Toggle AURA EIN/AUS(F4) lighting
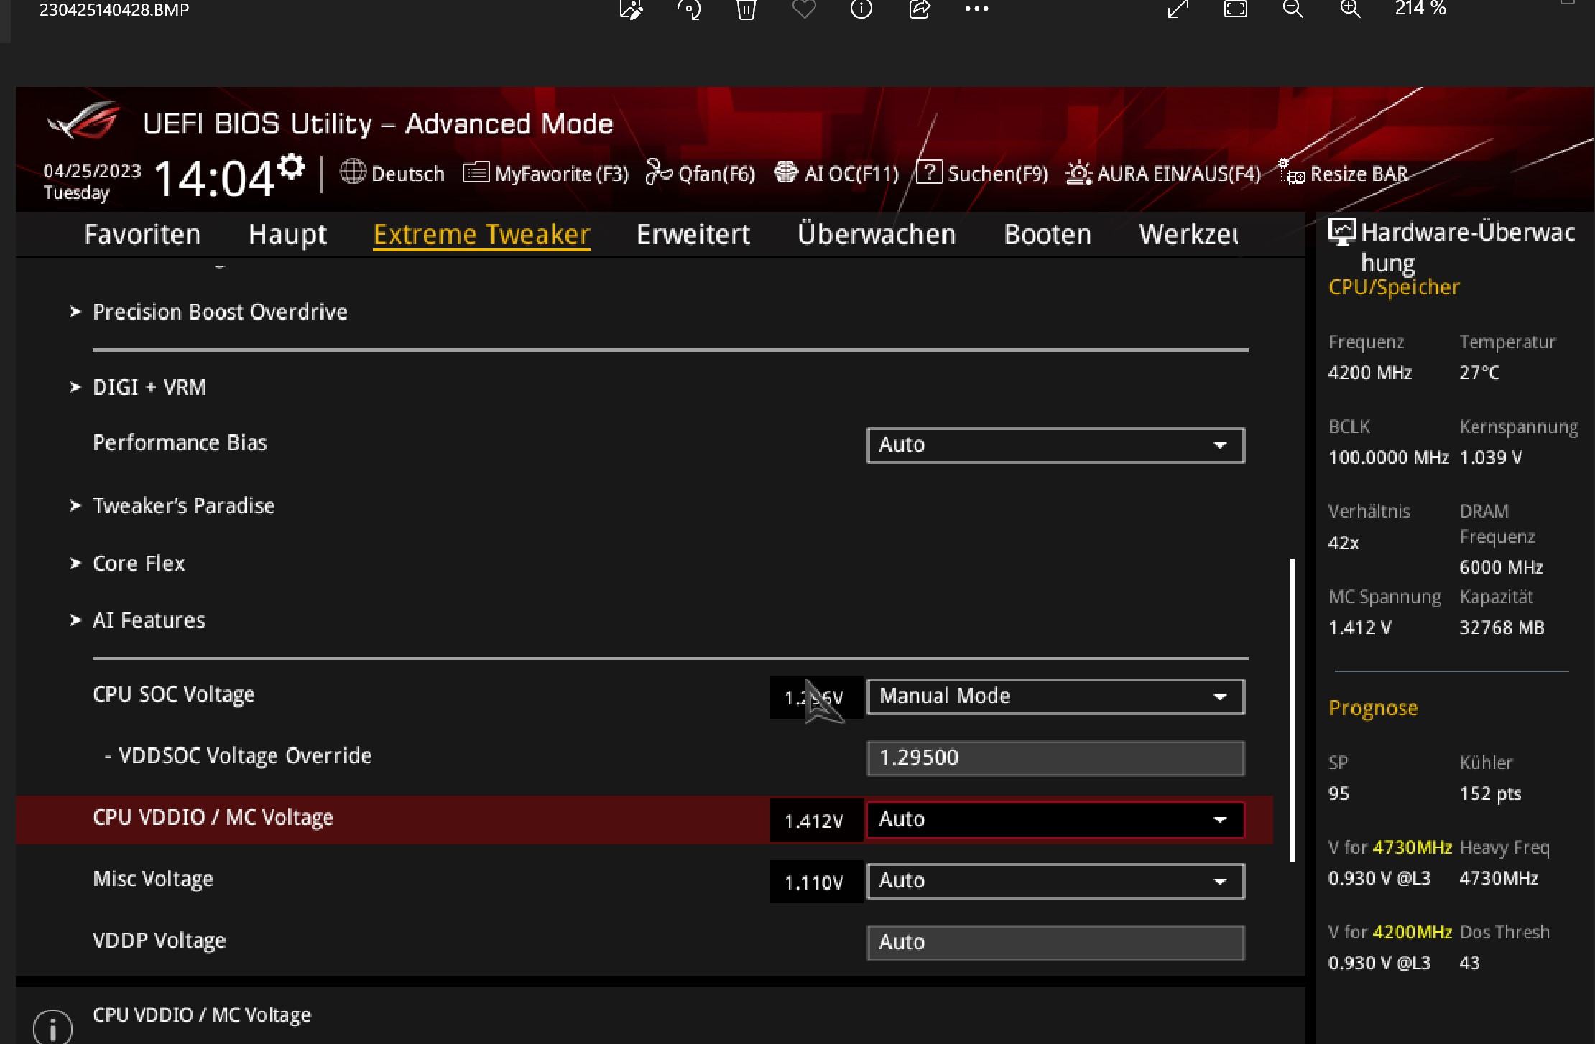1595x1044 pixels. 1163,174
